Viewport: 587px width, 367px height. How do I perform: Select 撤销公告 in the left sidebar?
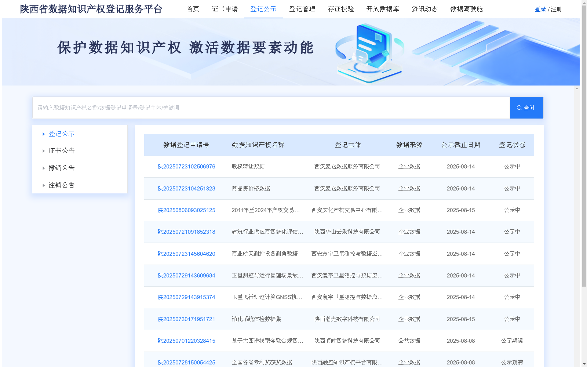point(62,168)
